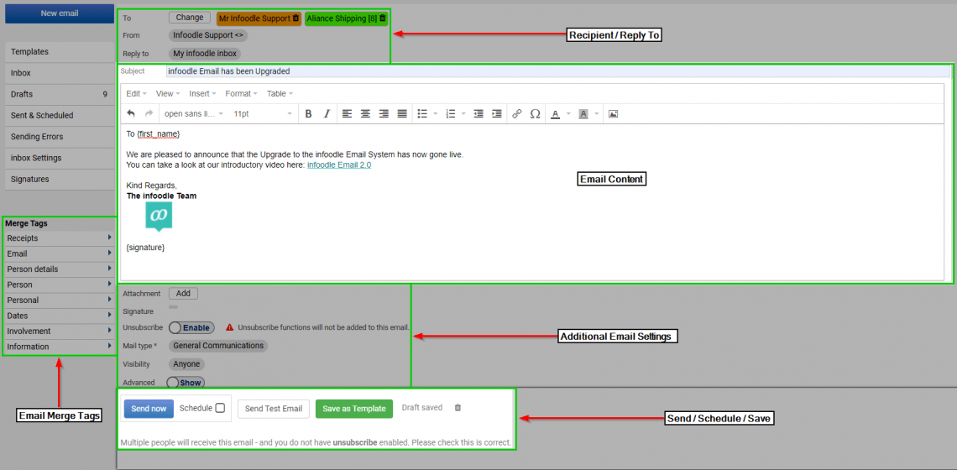Expand the Information merge tags

(60, 347)
